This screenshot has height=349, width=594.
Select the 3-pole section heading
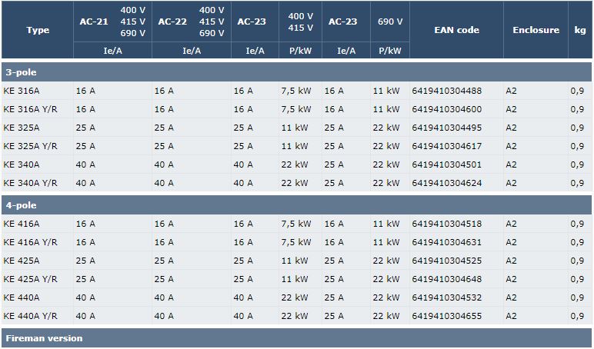point(22,72)
